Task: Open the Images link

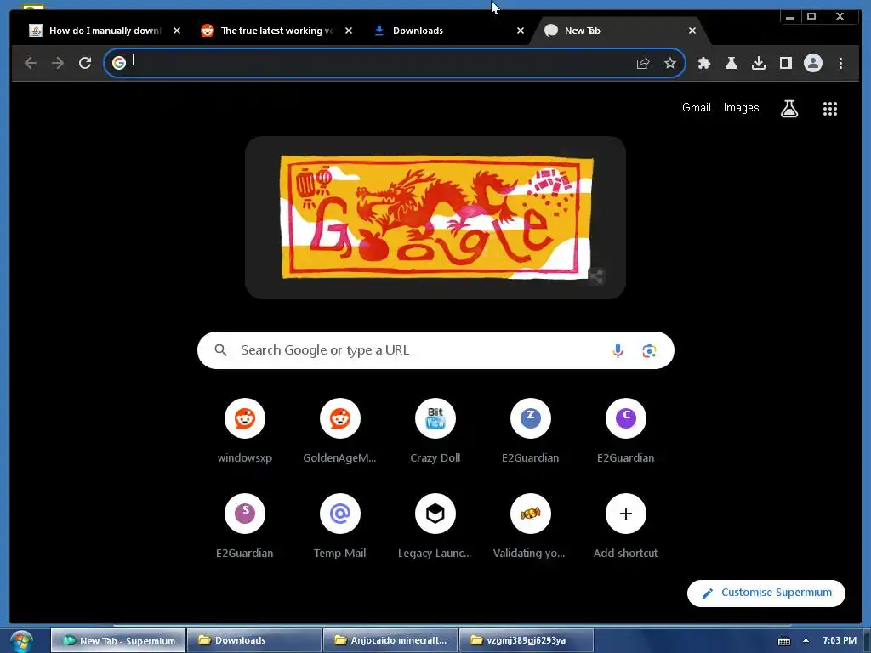Action: tap(741, 108)
